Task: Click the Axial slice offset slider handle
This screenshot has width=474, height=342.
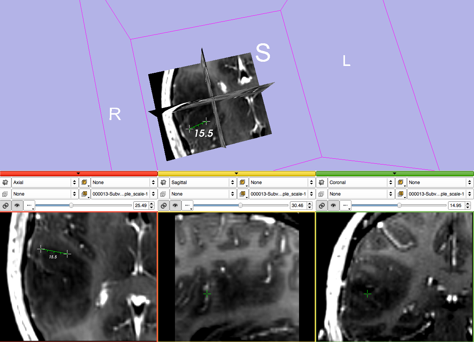Action: pyautogui.click(x=71, y=206)
